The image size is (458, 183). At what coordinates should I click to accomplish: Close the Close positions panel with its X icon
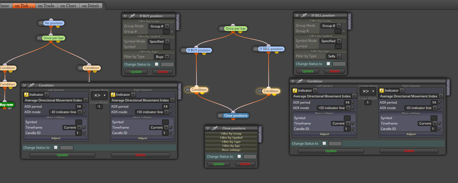(208, 128)
